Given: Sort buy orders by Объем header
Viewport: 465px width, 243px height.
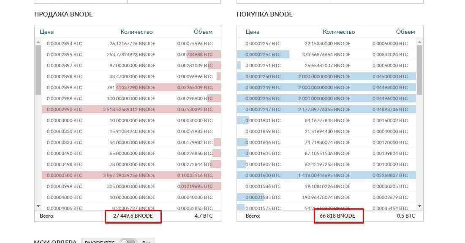Looking at the screenshot, I should point(405,32).
